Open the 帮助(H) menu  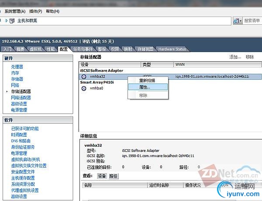tap(53, 11)
